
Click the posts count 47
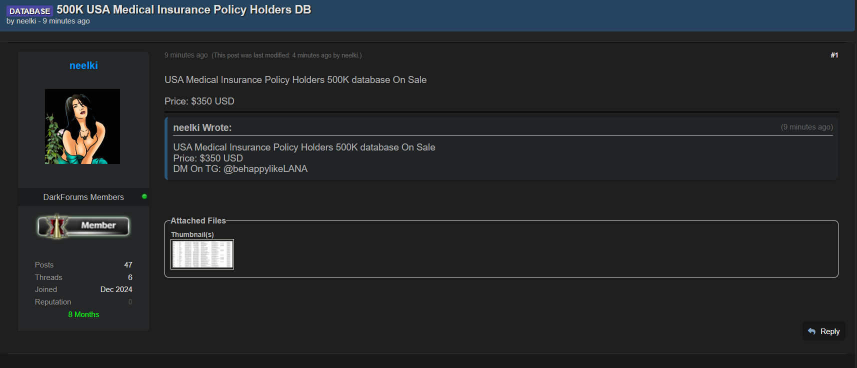click(128, 265)
